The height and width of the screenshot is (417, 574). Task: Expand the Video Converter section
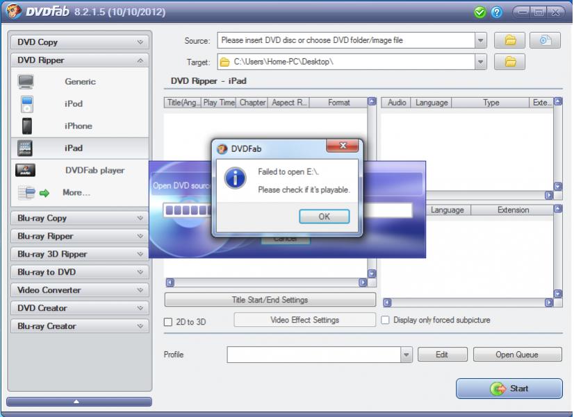[80, 290]
